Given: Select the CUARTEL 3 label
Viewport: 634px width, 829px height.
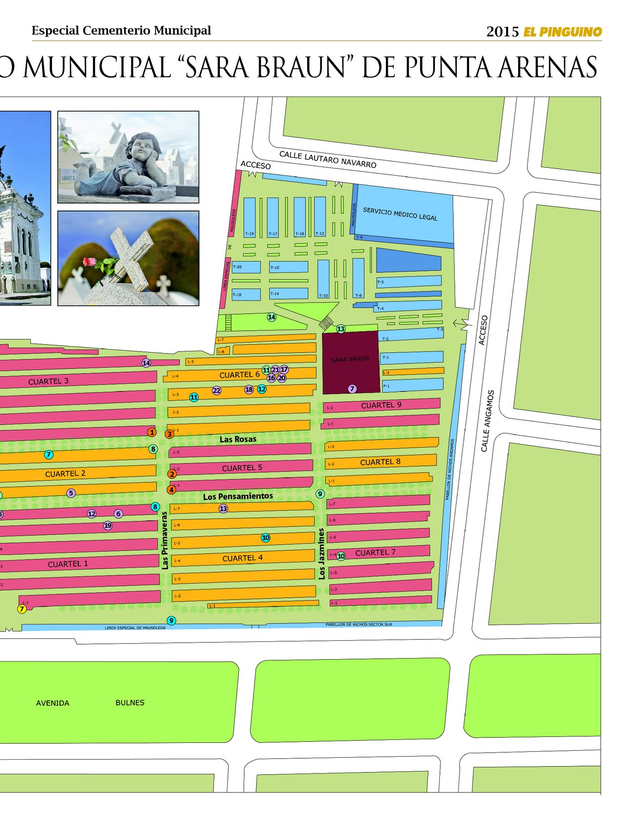Looking at the screenshot, I should pos(49,381).
